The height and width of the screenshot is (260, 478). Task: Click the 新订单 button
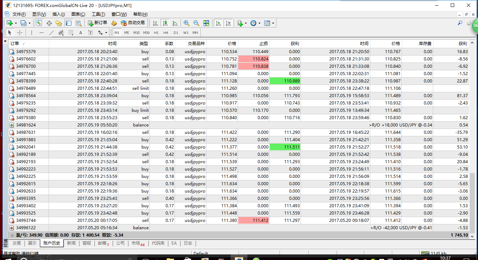point(97,23)
